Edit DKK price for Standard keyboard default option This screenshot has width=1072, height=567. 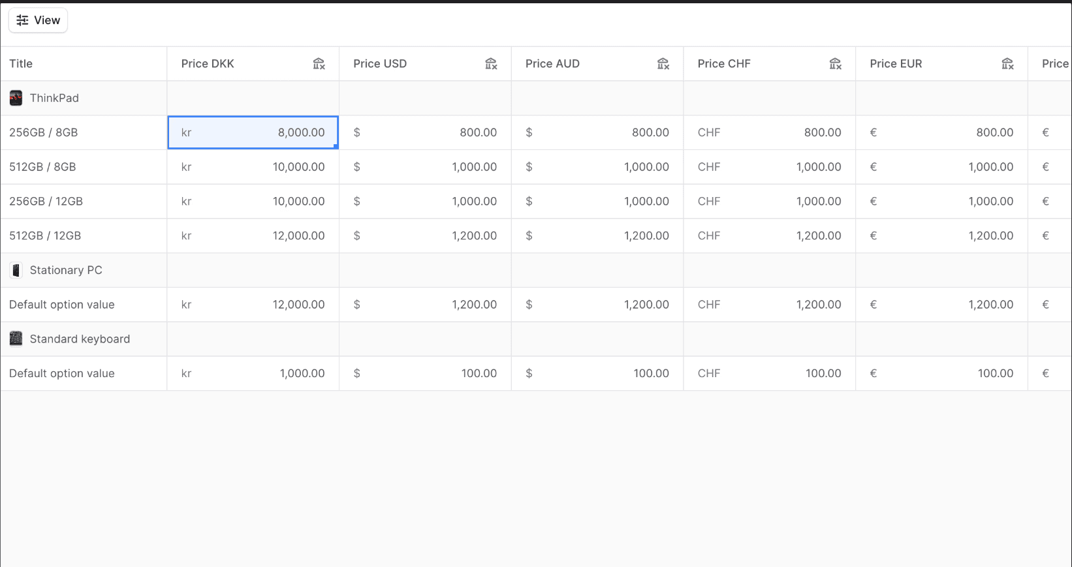[253, 373]
